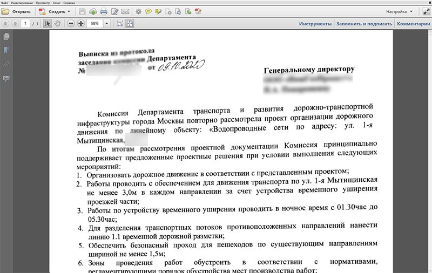Click the delete page icon
Image resolution: width=432 pixels, height=273 pixels.
tap(168, 11)
